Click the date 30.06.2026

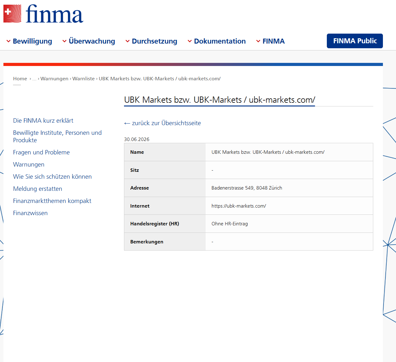tap(137, 139)
